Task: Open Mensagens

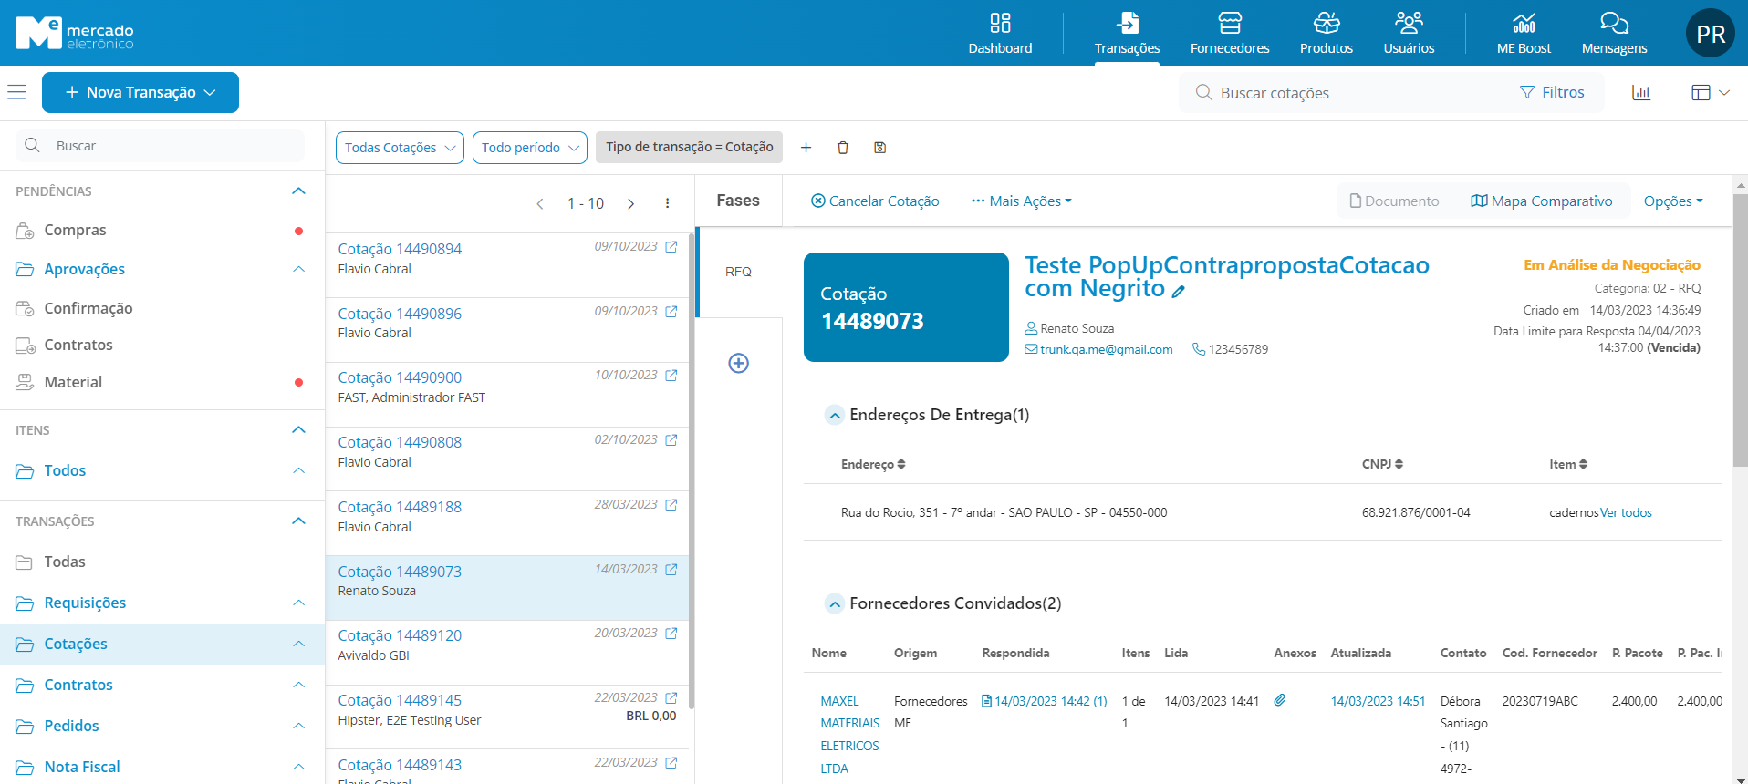Action: pos(1614,33)
